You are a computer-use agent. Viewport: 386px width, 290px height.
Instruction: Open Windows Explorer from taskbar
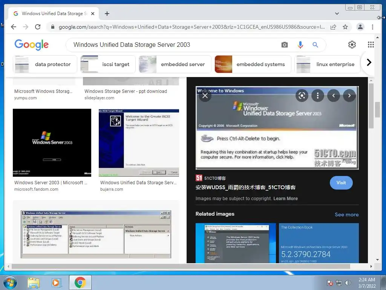34,283
